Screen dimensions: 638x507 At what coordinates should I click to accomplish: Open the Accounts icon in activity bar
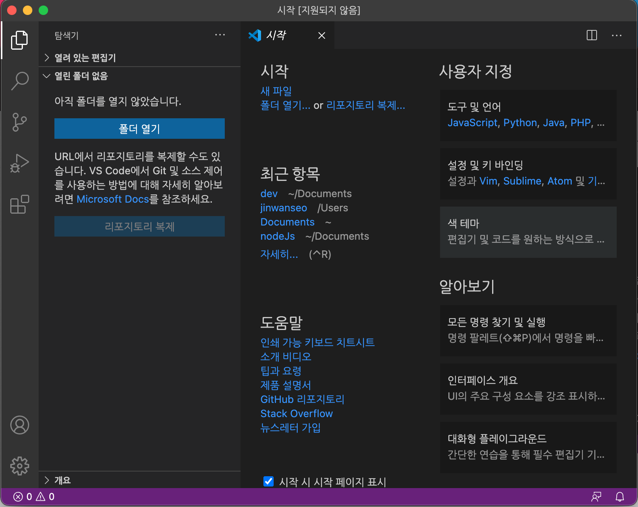19,425
